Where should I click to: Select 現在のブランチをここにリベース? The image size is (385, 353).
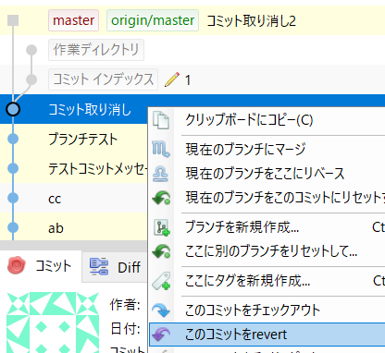[x=267, y=174]
